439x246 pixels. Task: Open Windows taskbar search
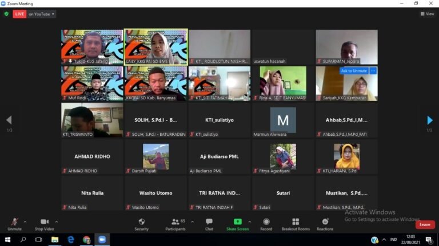[x=23, y=240]
